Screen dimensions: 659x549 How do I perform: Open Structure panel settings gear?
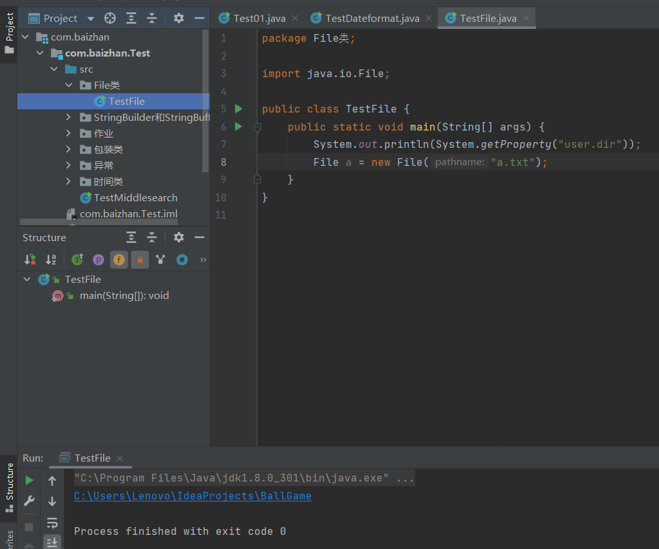pyautogui.click(x=179, y=238)
